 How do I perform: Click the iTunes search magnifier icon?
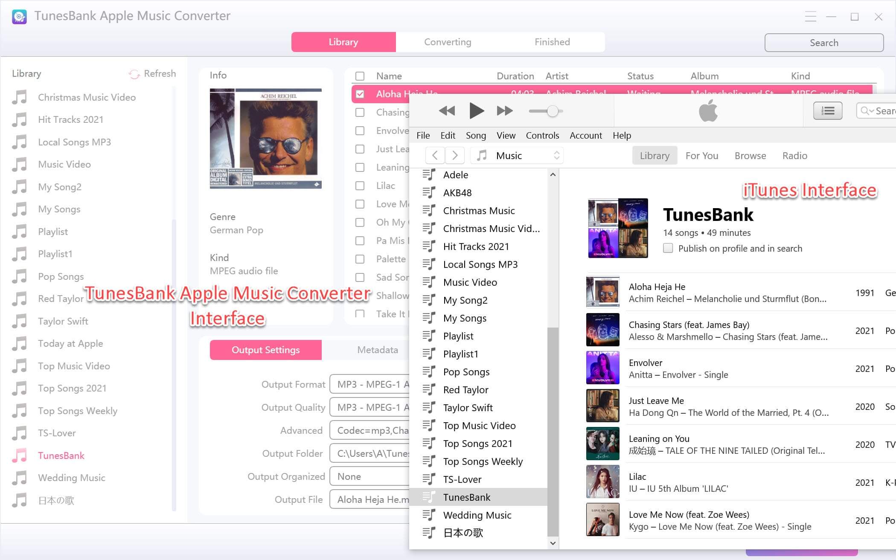pyautogui.click(x=865, y=111)
